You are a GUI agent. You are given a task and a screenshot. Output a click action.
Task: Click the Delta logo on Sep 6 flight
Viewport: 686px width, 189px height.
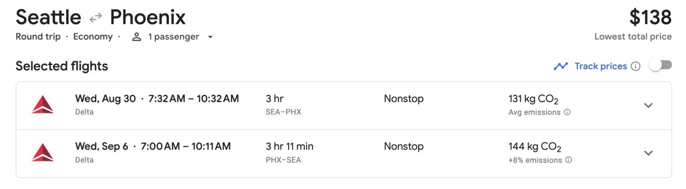pos(43,152)
